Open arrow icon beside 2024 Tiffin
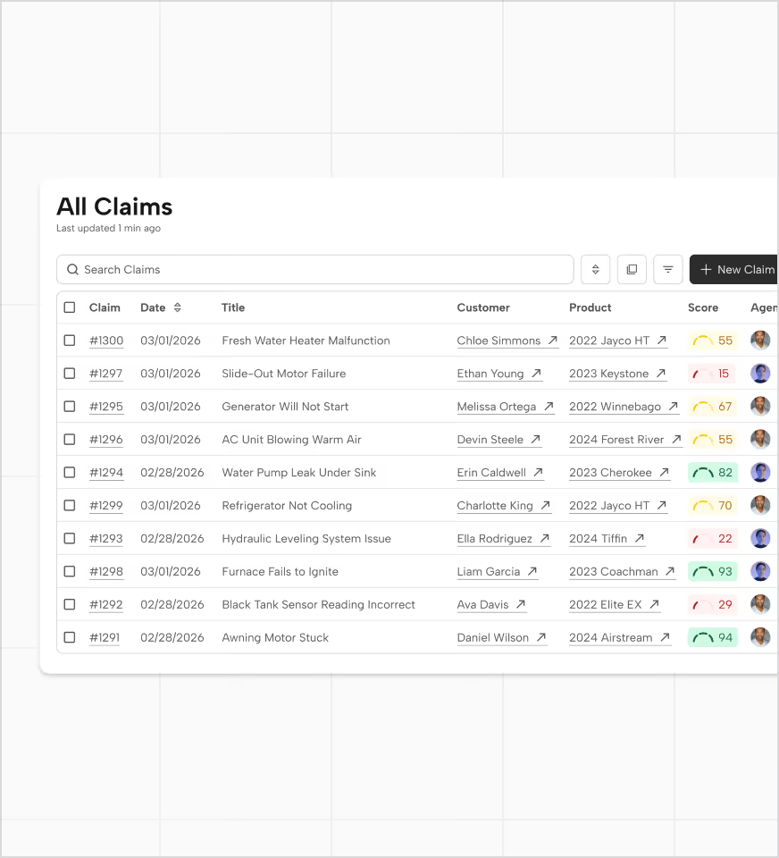The width and height of the screenshot is (779, 858). (x=640, y=538)
